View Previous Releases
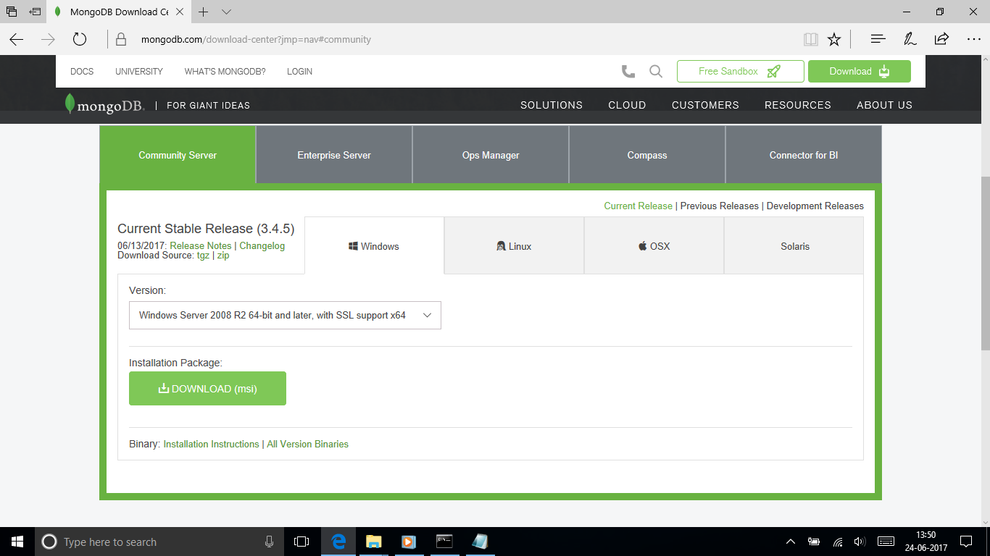This screenshot has height=556, width=990. coord(718,206)
